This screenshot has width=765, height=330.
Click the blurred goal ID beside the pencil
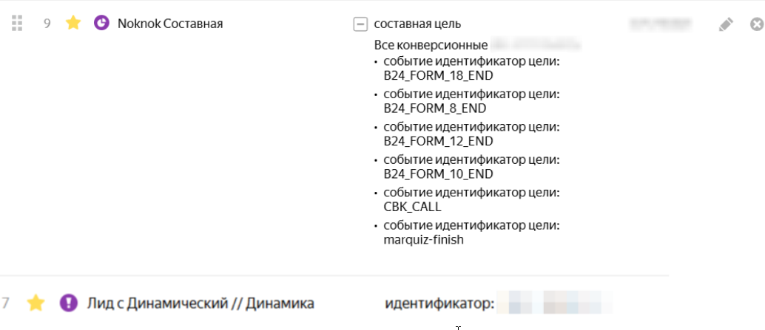(x=661, y=24)
